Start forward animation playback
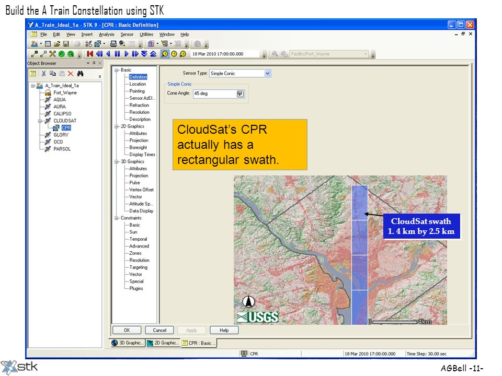Screen dimensions: 502x376 point(126,54)
